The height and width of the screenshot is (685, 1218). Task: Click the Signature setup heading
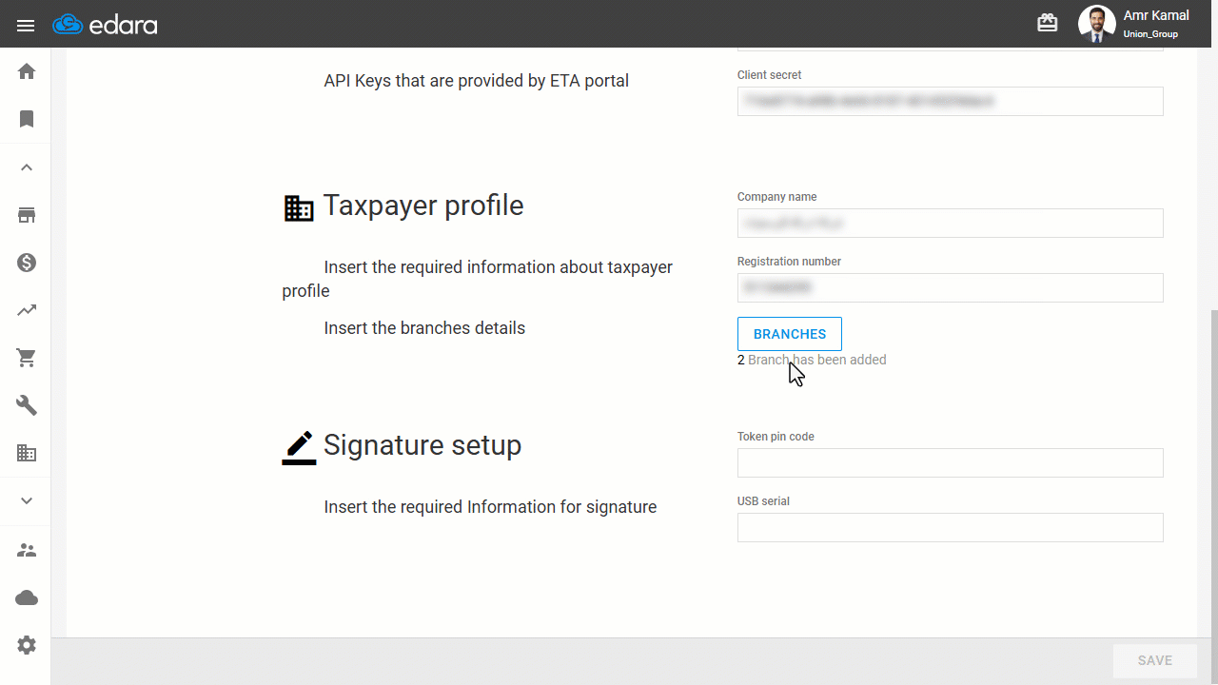coord(422,445)
